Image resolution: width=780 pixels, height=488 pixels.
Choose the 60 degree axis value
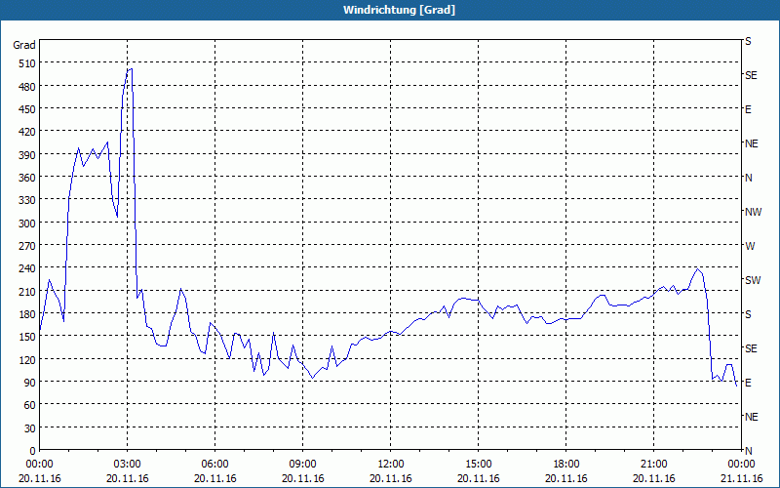coord(30,405)
